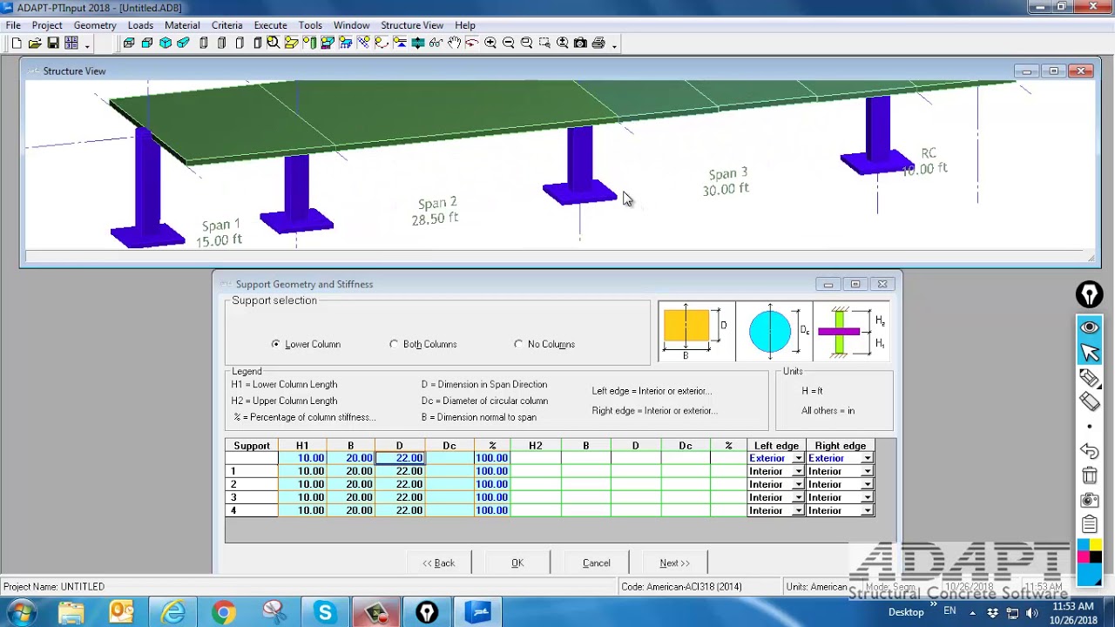The height and width of the screenshot is (627, 1115).
Task: Save the project with the floppy disk icon
Action: click(x=53, y=43)
